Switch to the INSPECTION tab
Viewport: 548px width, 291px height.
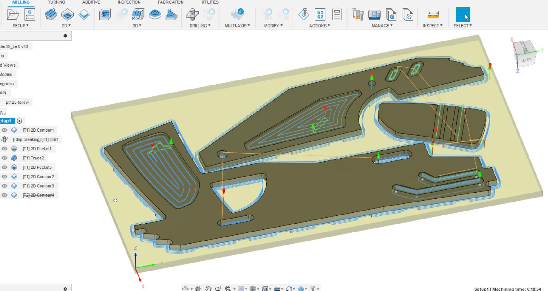(129, 2)
